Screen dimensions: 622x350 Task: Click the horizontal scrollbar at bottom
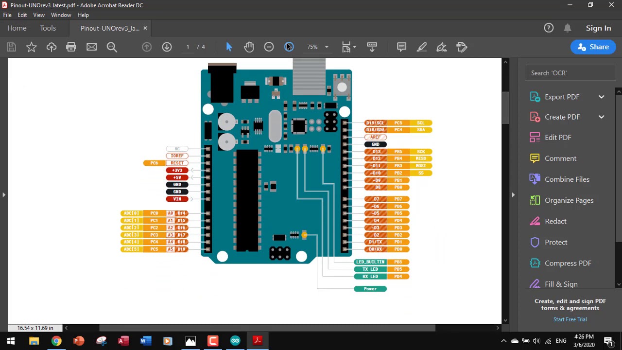click(x=267, y=328)
